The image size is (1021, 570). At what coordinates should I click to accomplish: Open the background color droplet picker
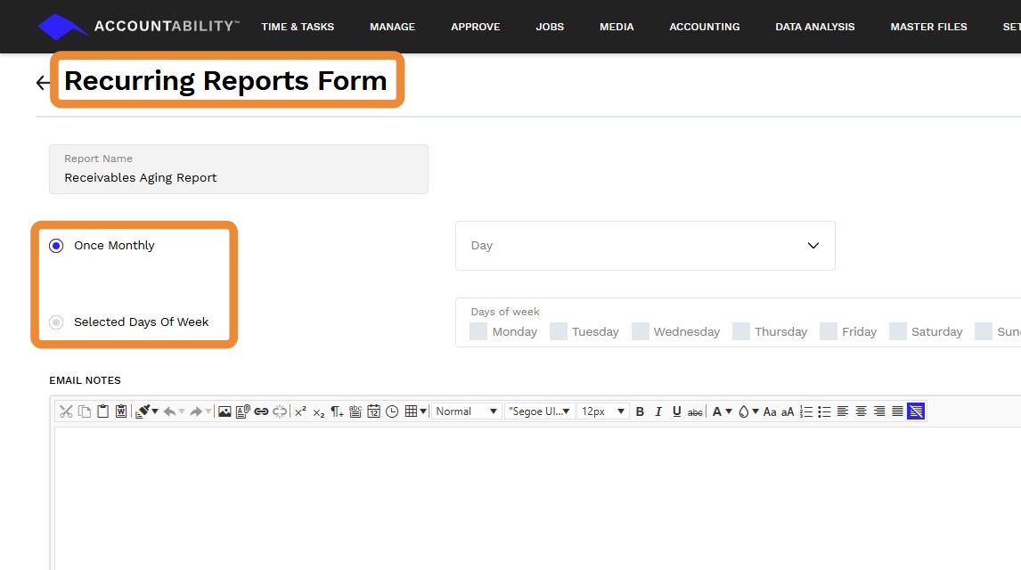click(x=743, y=411)
